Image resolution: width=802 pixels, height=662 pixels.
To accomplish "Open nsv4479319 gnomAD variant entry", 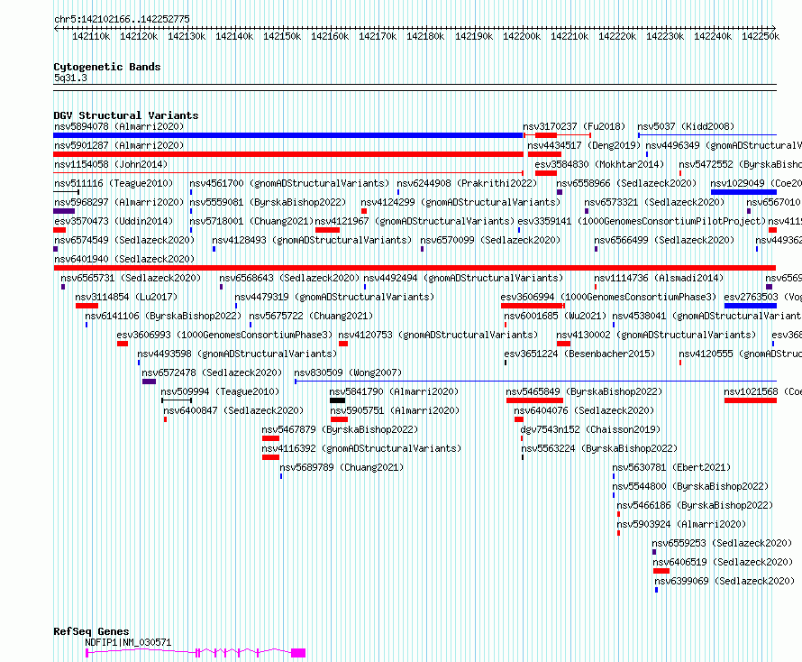I will pyautogui.click(x=334, y=297).
